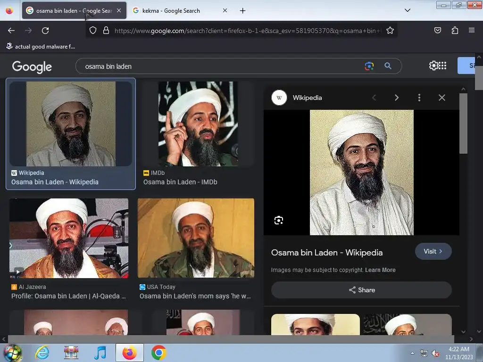The height and width of the screenshot is (362, 483).
Task: Click the horizontal page scrollbar
Action: point(231,339)
